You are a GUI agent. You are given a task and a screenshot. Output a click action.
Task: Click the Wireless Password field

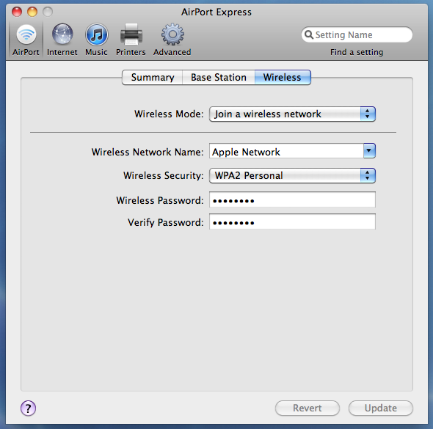(292, 199)
